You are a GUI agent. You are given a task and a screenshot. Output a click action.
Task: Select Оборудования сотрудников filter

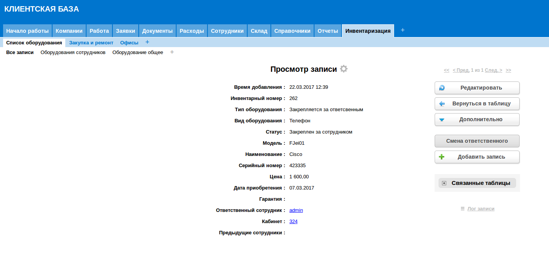click(x=73, y=52)
